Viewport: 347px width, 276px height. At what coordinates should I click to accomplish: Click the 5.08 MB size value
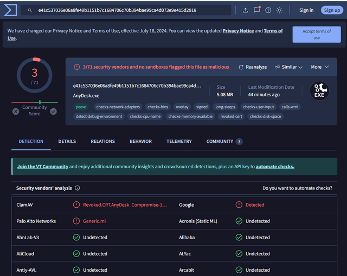click(224, 95)
